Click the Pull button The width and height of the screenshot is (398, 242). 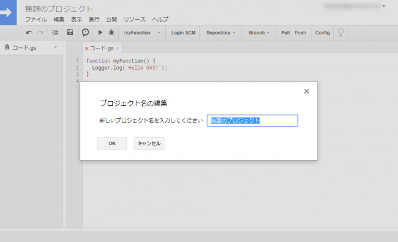[x=286, y=33]
